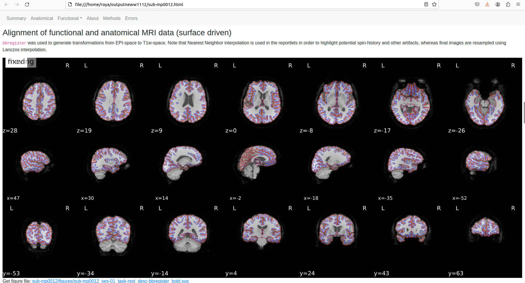Click the sagittal slice x=-2 brain image

pyautogui.click(x=257, y=163)
